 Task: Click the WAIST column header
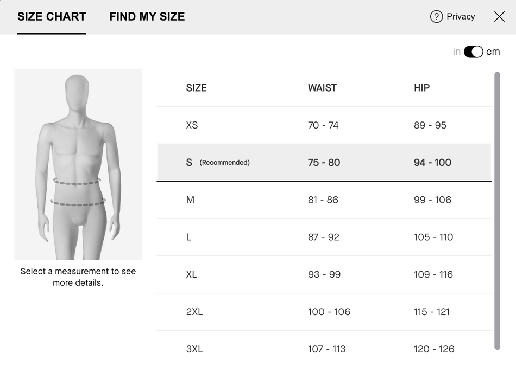click(323, 87)
